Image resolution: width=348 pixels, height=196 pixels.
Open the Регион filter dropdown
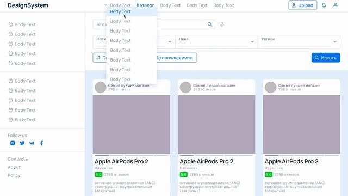click(299, 41)
